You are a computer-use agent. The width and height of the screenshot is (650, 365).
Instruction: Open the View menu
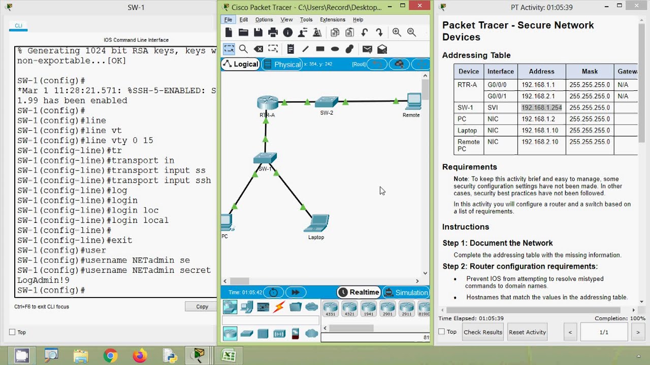(x=286, y=19)
